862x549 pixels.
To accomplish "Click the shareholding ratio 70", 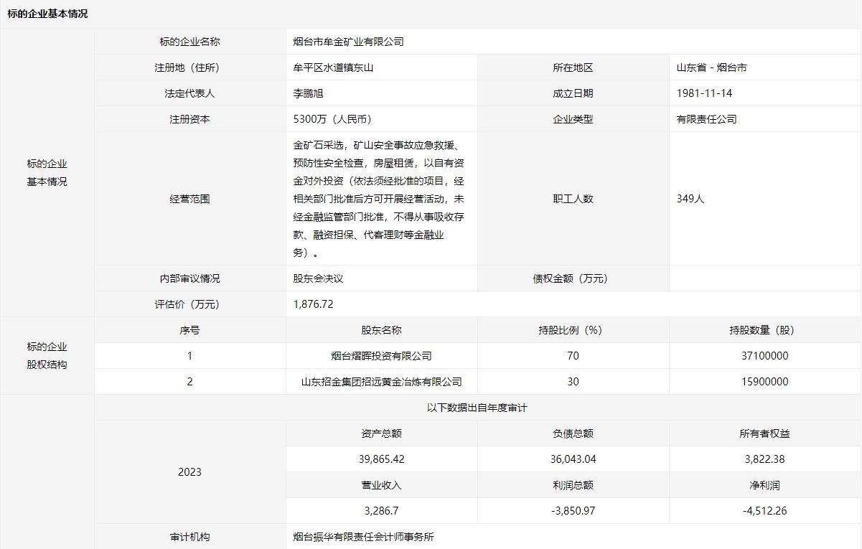I will 573,356.
